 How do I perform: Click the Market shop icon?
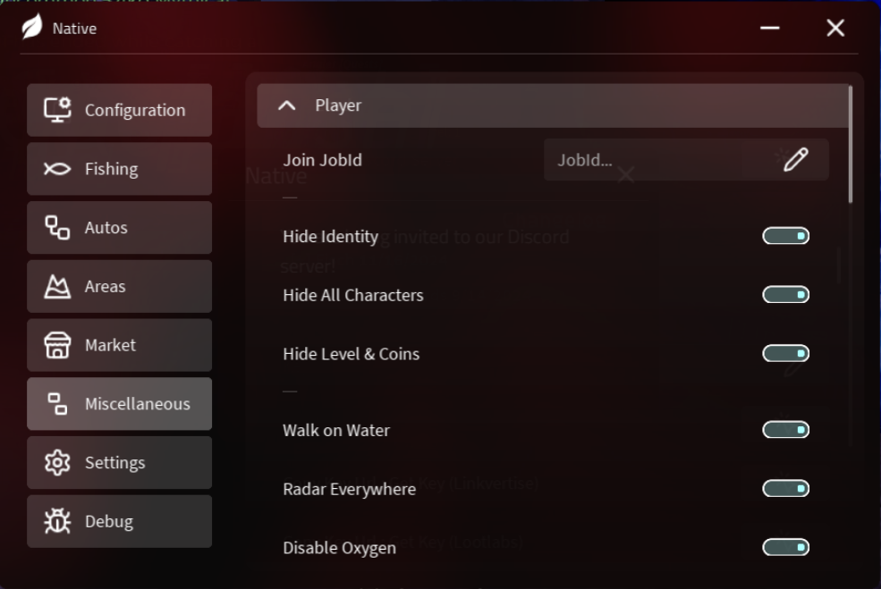pyautogui.click(x=57, y=345)
